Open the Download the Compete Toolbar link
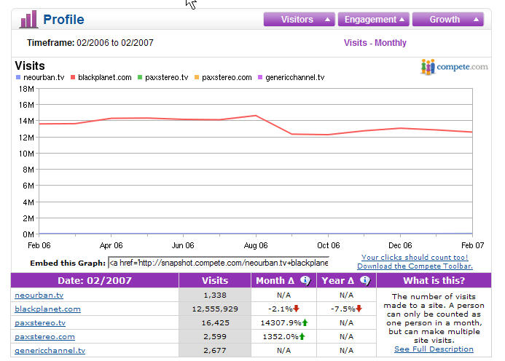The height and width of the screenshot is (361, 505). click(415, 266)
